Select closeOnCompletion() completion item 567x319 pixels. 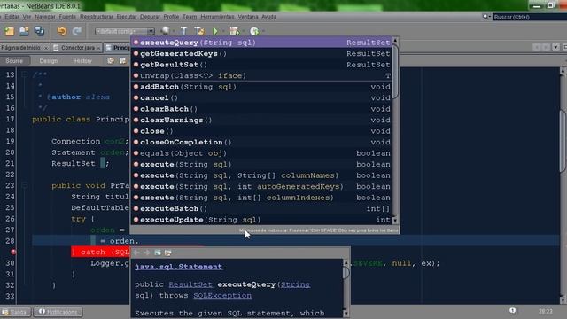[x=261, y=142]
